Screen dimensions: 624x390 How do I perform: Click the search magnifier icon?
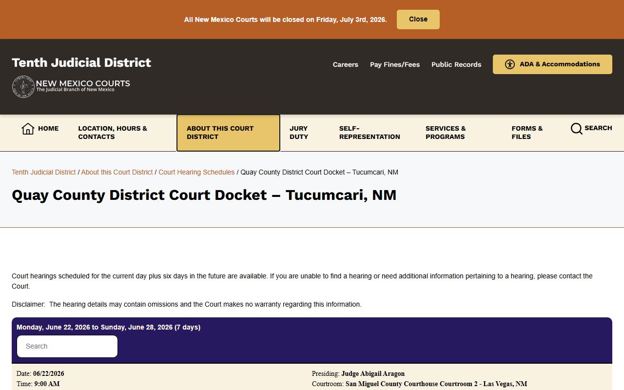[x=576, y=129]
